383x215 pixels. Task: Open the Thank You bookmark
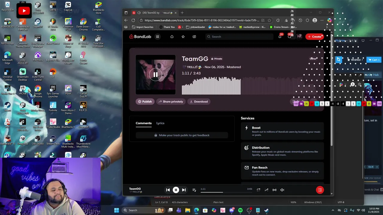point(167,27)
